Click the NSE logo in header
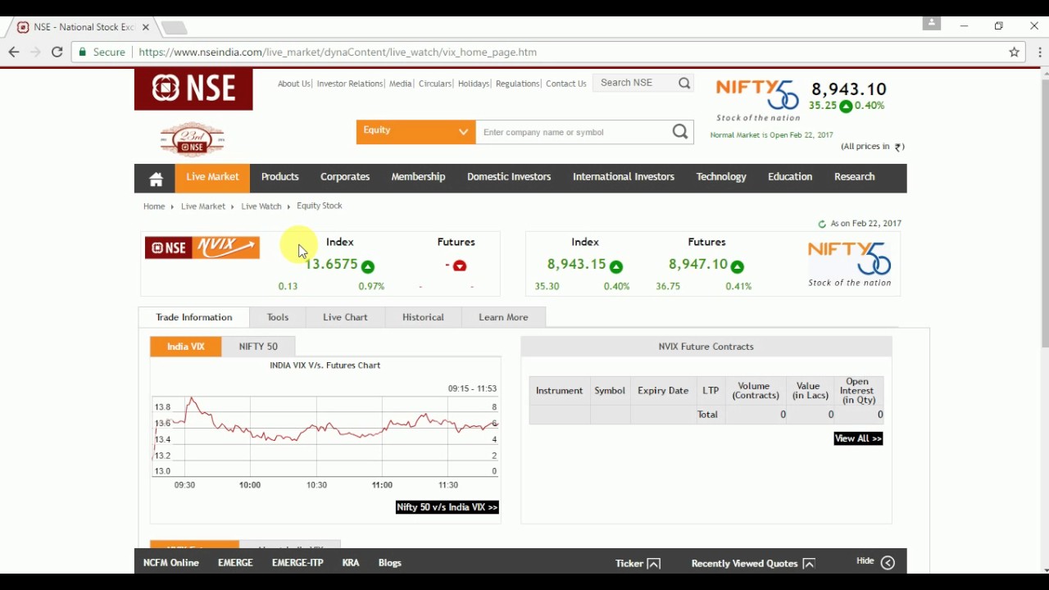 [193, 89]
